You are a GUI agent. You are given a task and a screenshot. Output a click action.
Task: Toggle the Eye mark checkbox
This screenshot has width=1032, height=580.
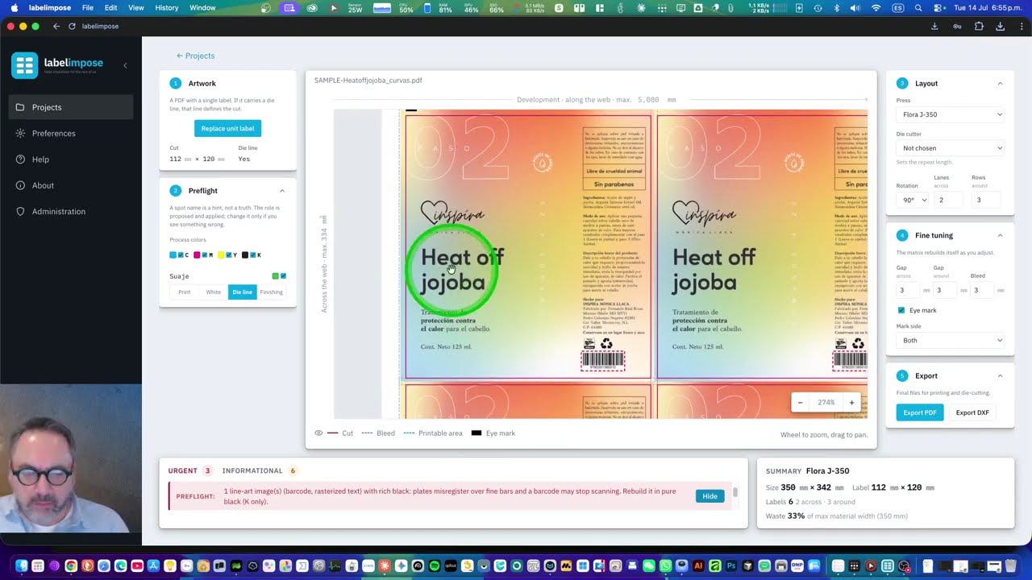(x=901, y=310)
